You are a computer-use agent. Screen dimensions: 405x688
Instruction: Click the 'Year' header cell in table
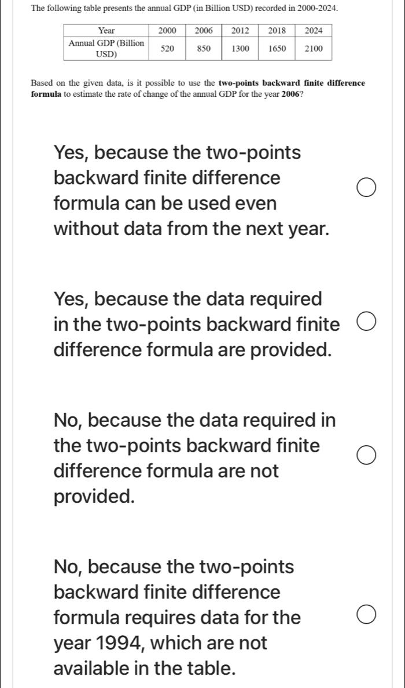click(106, 31)
